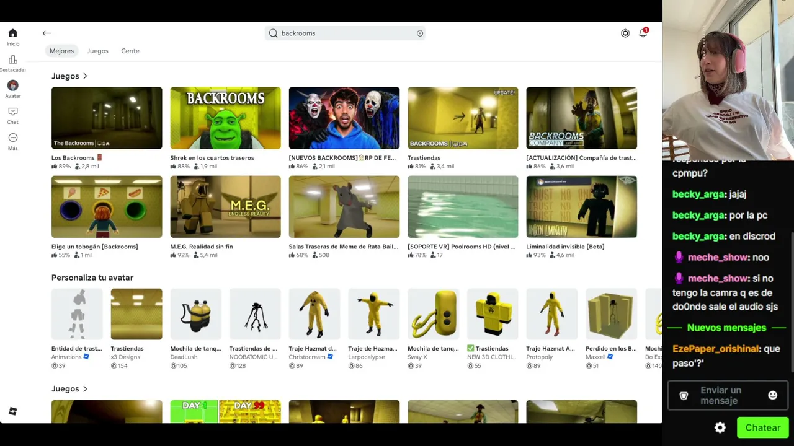Select Traje Hazmat by Christocream
Image resolution: width=794 pixels, height=446 pixels.
tap(314, 314)
